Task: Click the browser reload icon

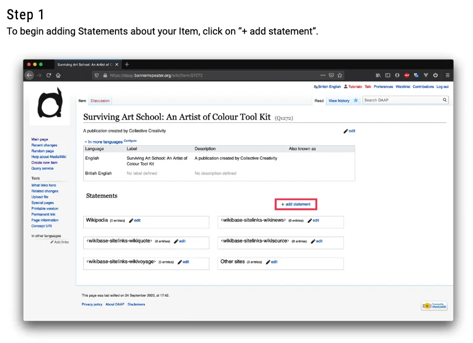Action: [49, 76]
